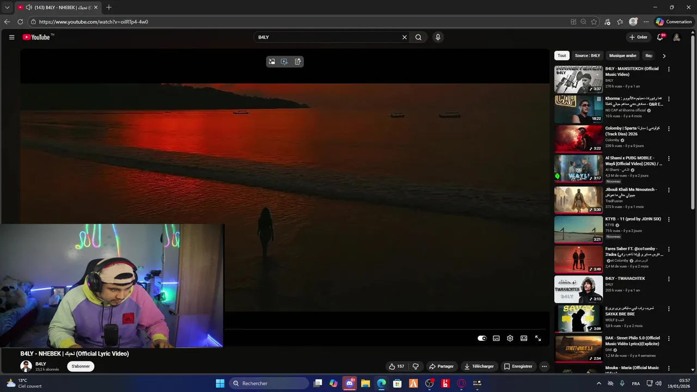
Task: Open options for B4LY - MANSITEKCH video
Action: (669, 69)
